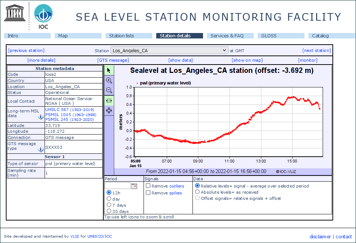Open the GLOSS tab
The width and height of the screenshot is (356, 243).
tap(281, 36)
